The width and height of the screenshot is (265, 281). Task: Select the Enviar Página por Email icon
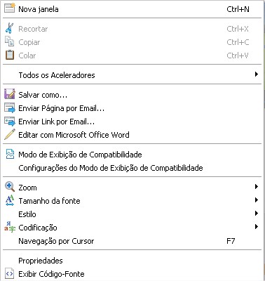[10, 107]
